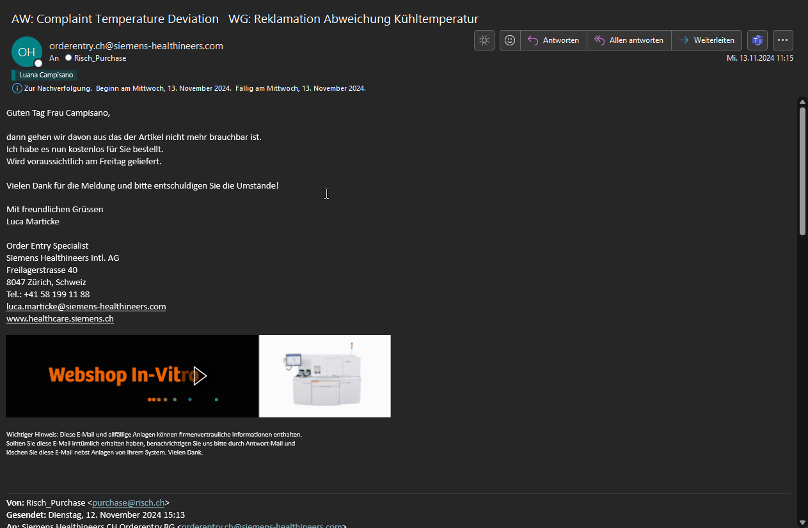Open Teams share icon
This screenshot has height=528, width=808.
click(x=757, y=40)
